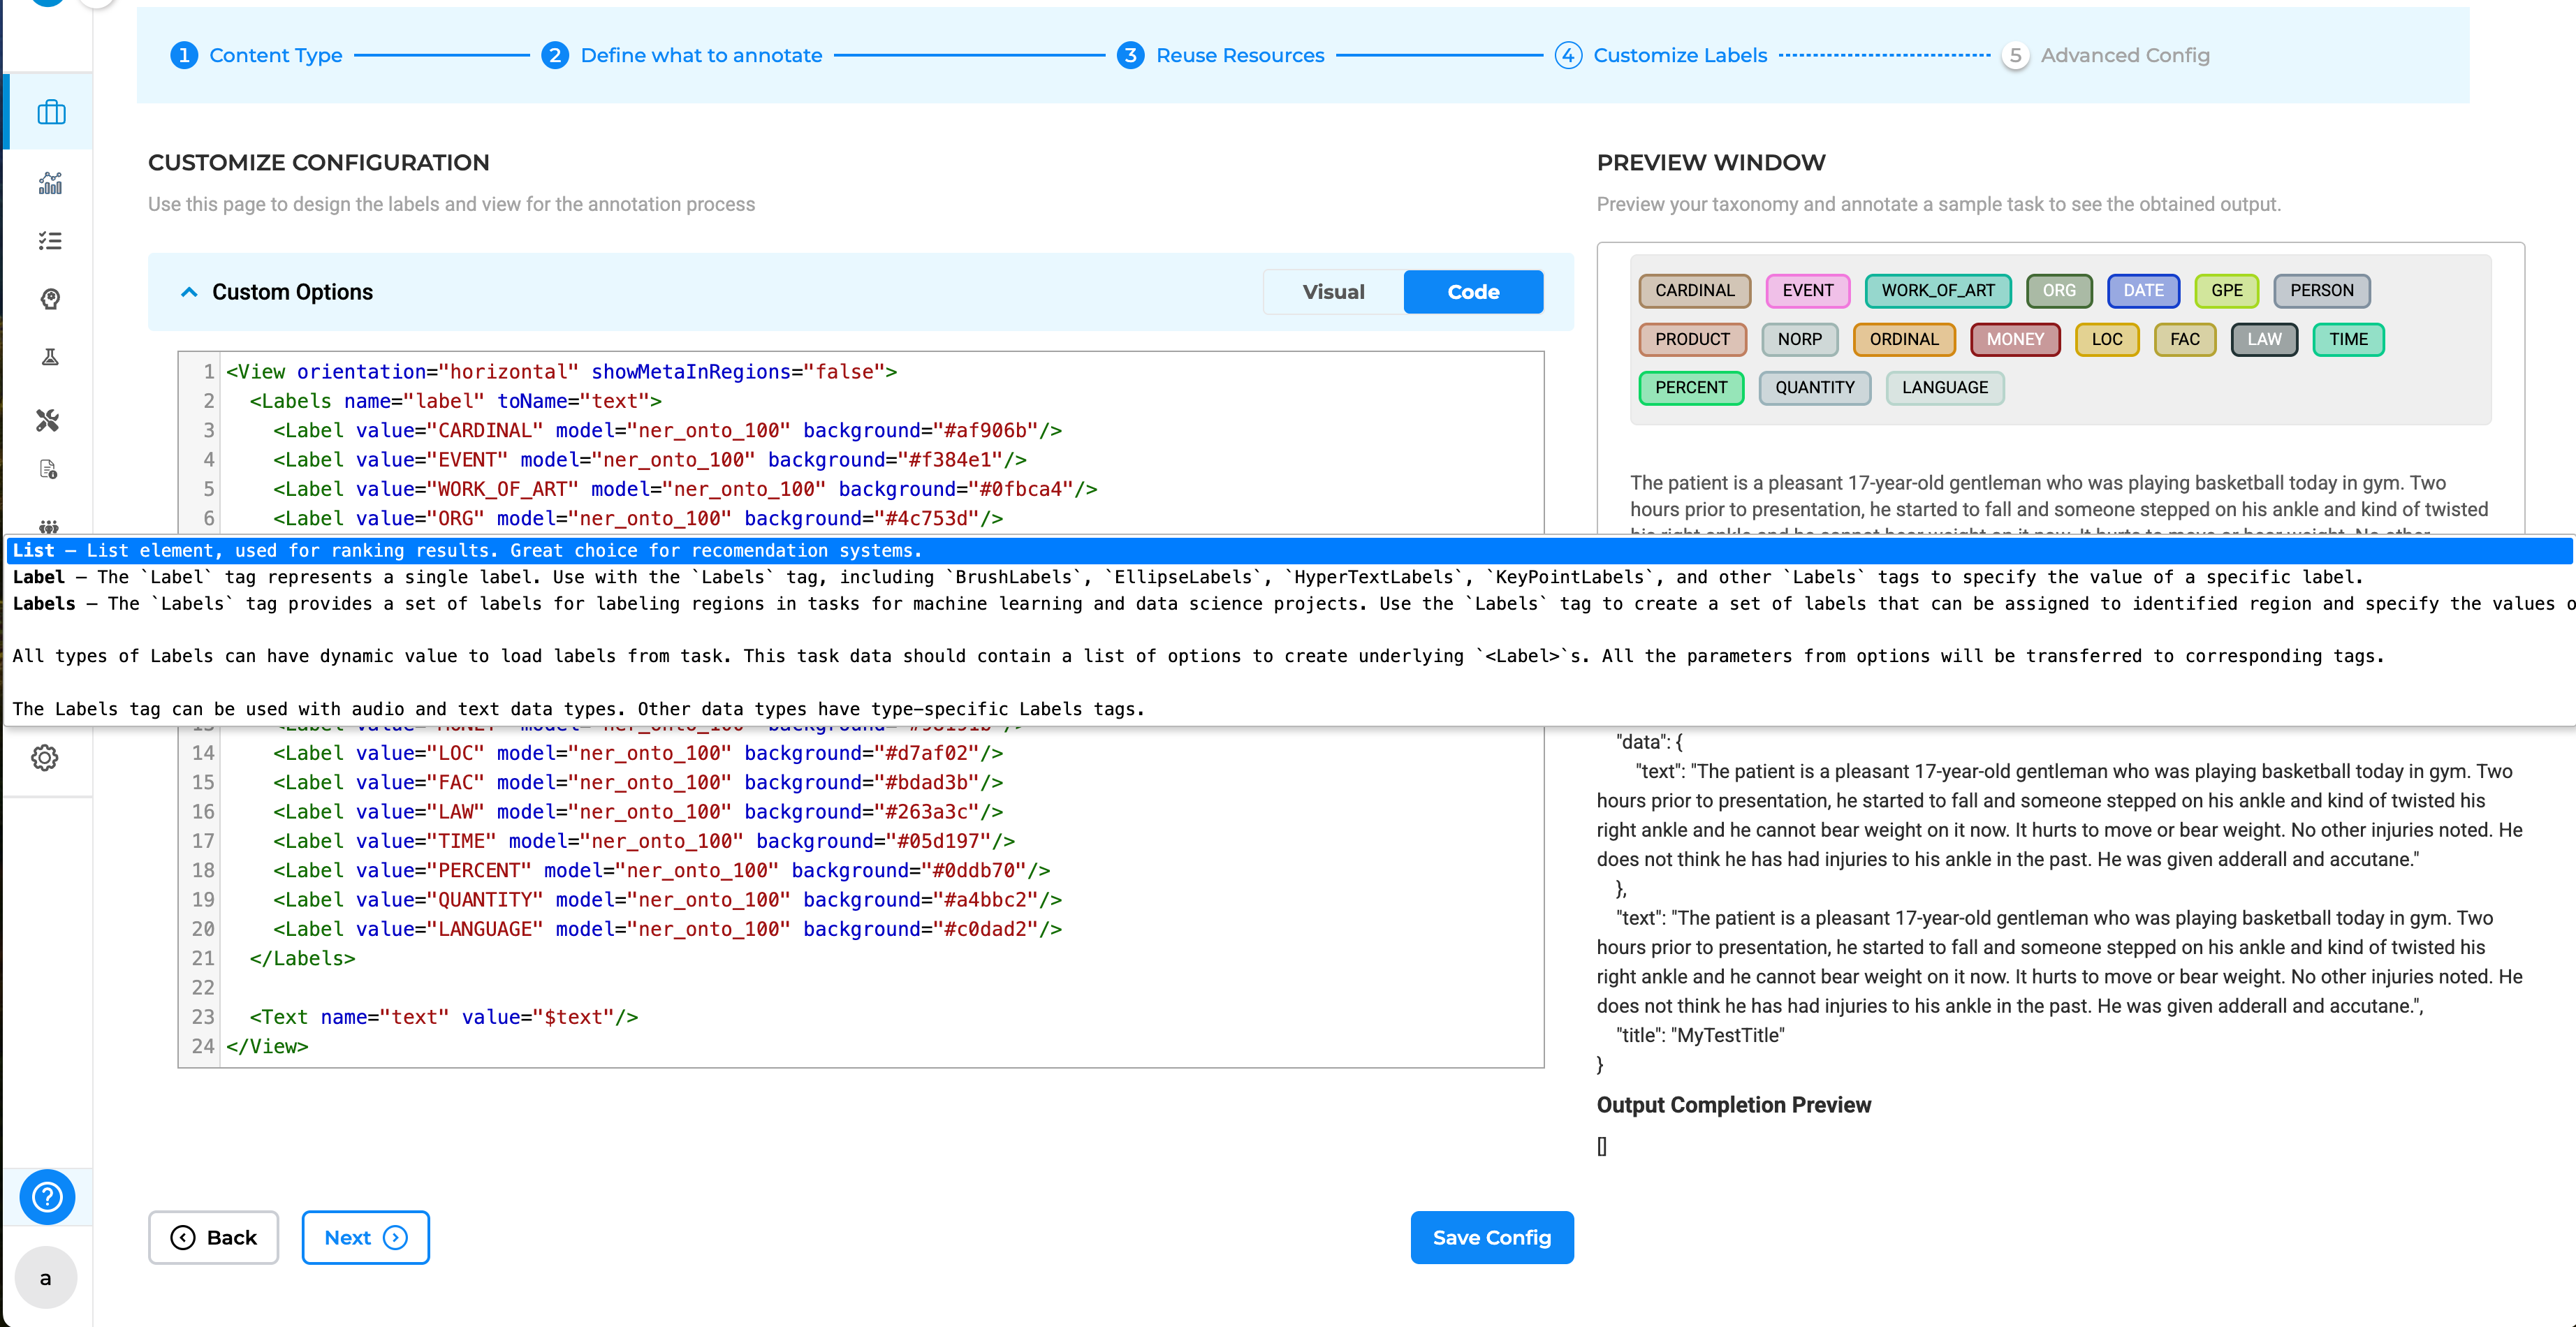Select the MONEY label chip
This screenshot has width=2576, height=1327.
2014,340
